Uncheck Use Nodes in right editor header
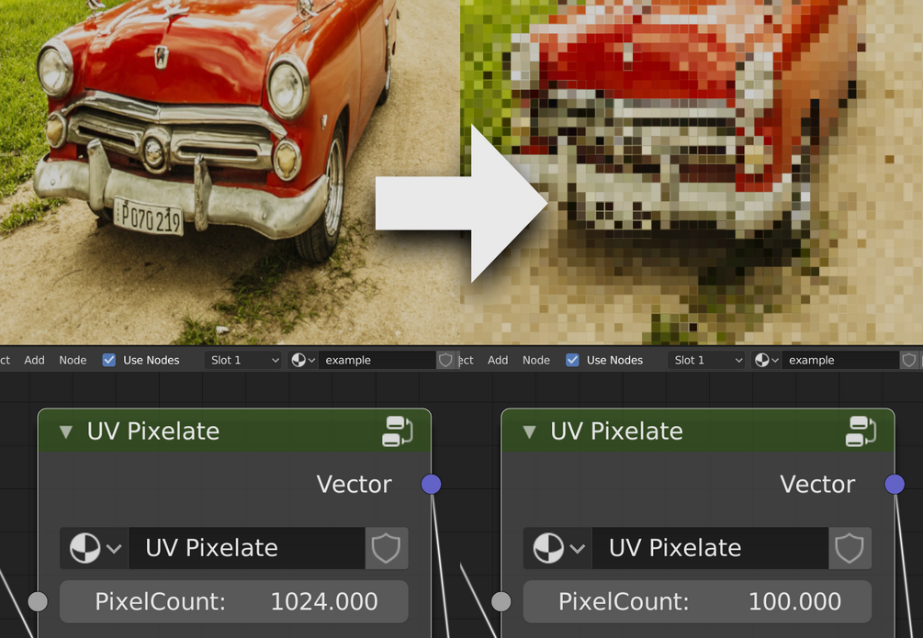 click(572, 360)
